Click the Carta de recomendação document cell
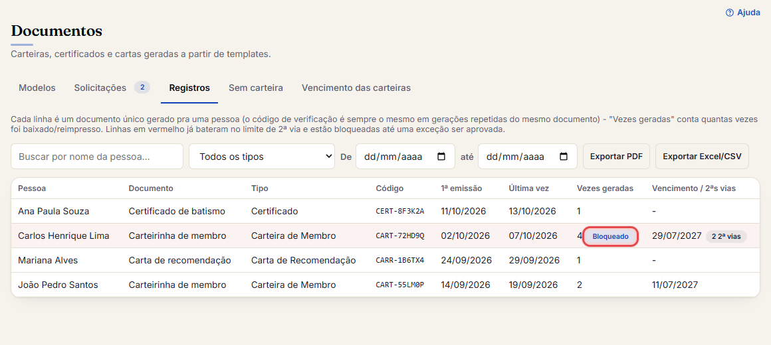Viewport: 771px width, 345px height. 179,260
